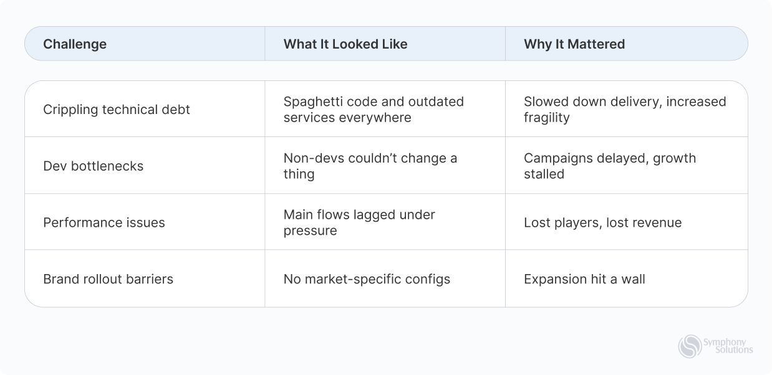Select the Performance issues row label
Screen dimensions: 772x375
(x=104, y=223)
